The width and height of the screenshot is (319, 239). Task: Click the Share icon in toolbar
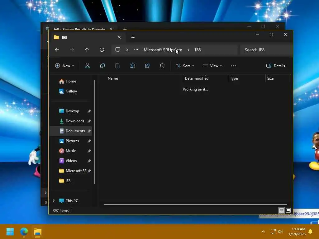147,66
